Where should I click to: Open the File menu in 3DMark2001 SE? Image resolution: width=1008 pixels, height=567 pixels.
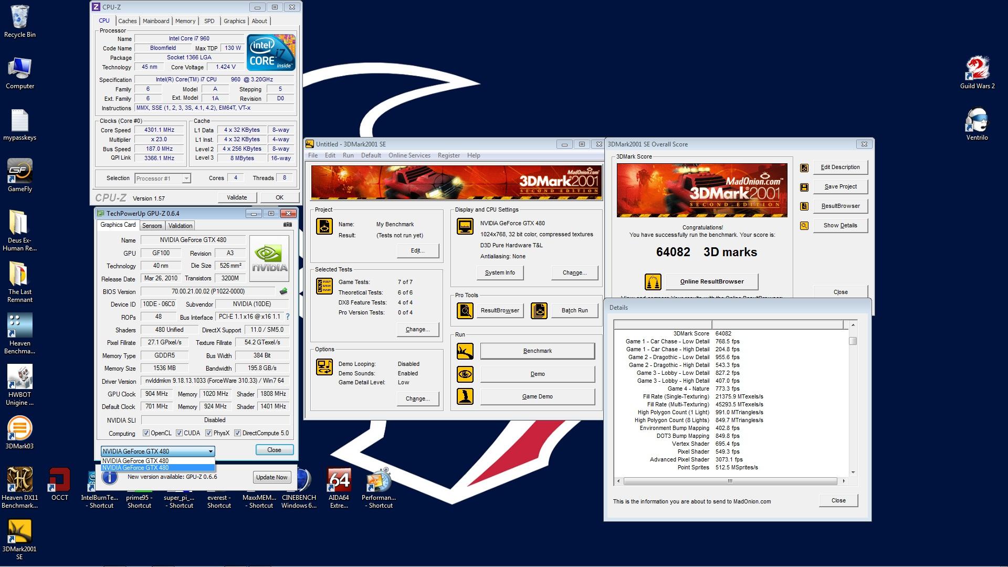click(313, 155)
